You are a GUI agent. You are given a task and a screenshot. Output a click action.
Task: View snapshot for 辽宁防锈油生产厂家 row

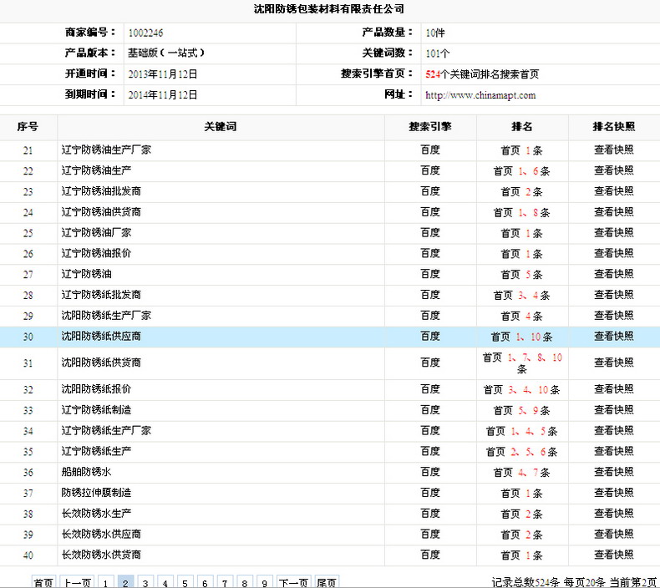[614, 150]
